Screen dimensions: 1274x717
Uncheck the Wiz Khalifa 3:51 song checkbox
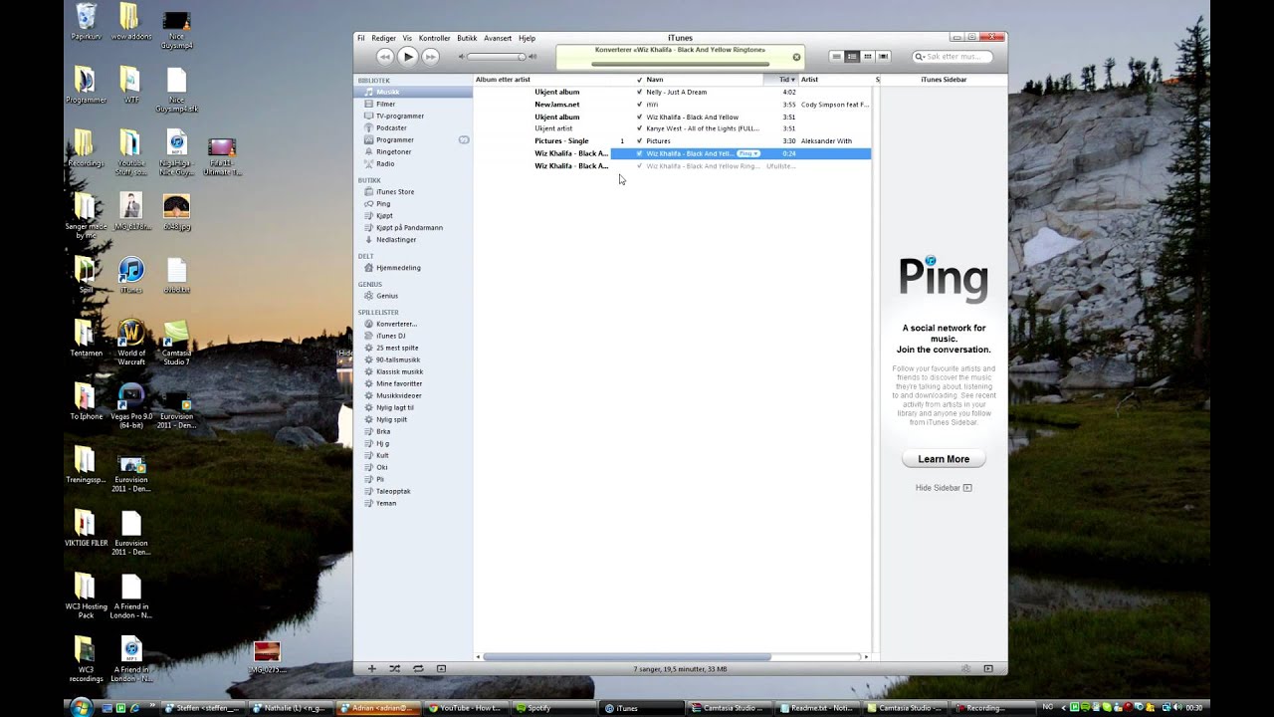(x=639, y=117)
